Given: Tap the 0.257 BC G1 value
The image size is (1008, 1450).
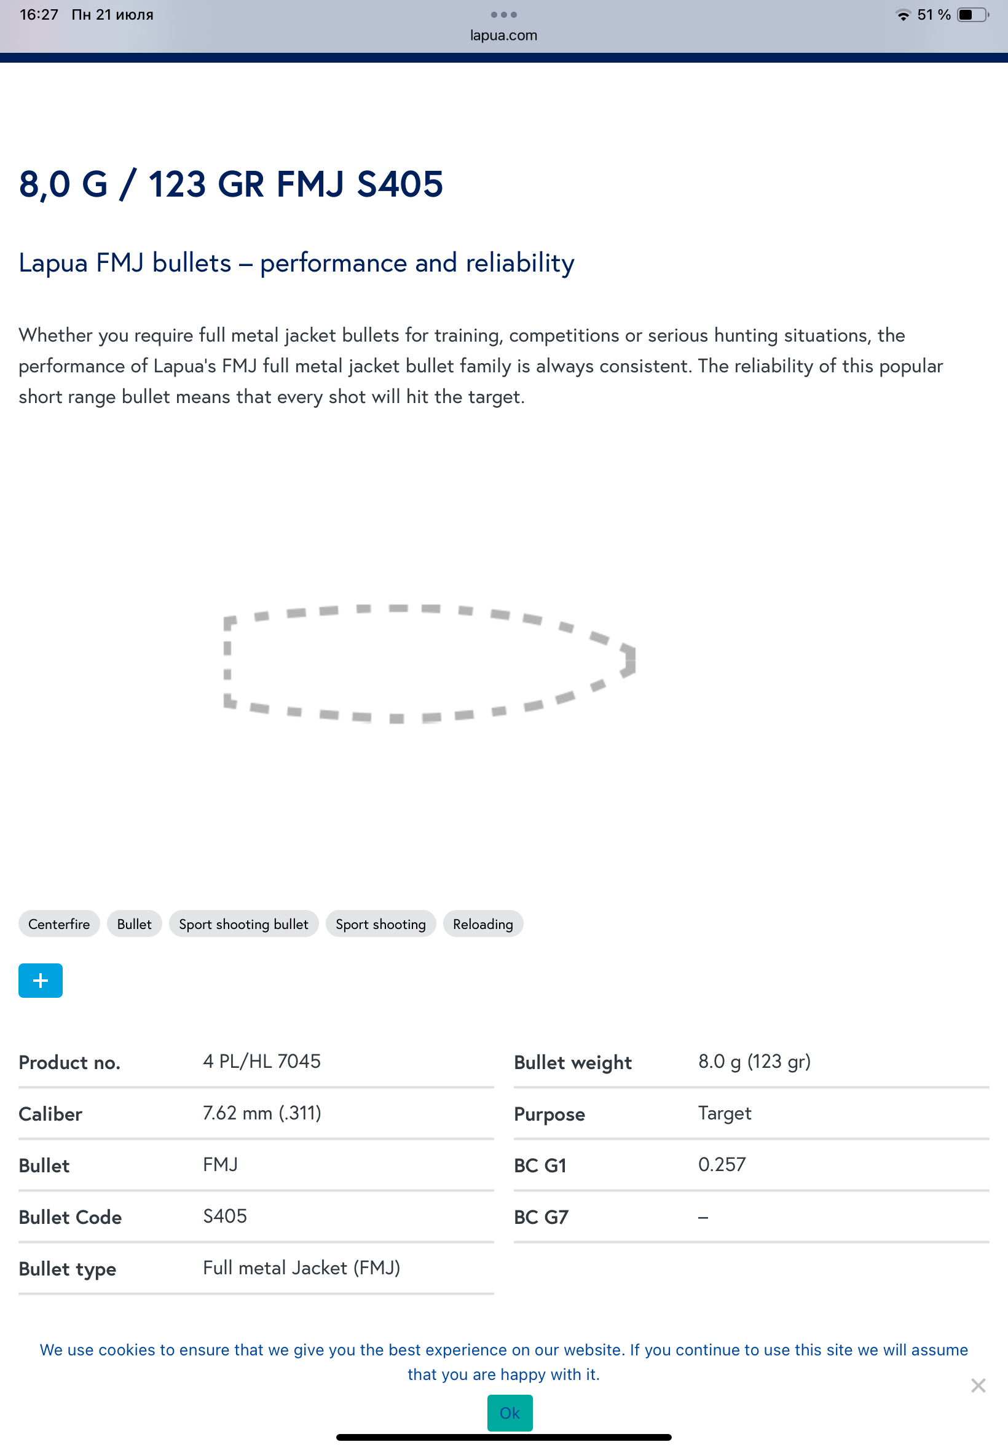Looking at the screenshot, I should click(722, 1164).
